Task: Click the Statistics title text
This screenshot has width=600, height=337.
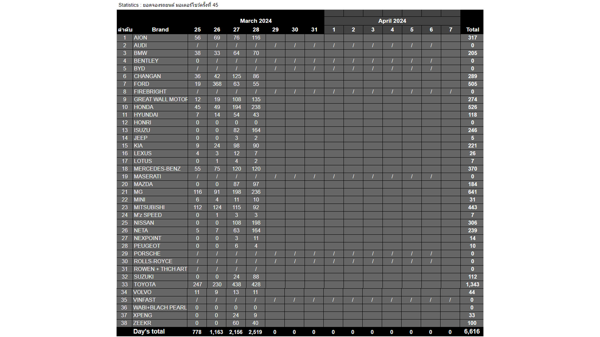Action: (168, 5)
